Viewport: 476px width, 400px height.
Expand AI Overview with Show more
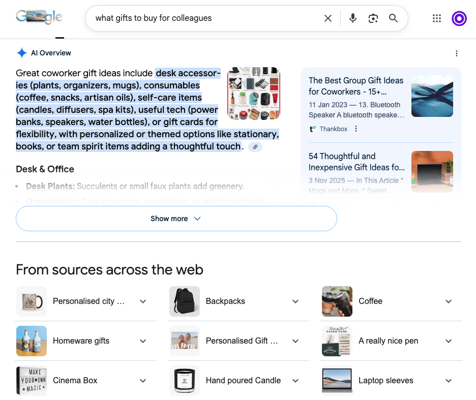(176, 219)
